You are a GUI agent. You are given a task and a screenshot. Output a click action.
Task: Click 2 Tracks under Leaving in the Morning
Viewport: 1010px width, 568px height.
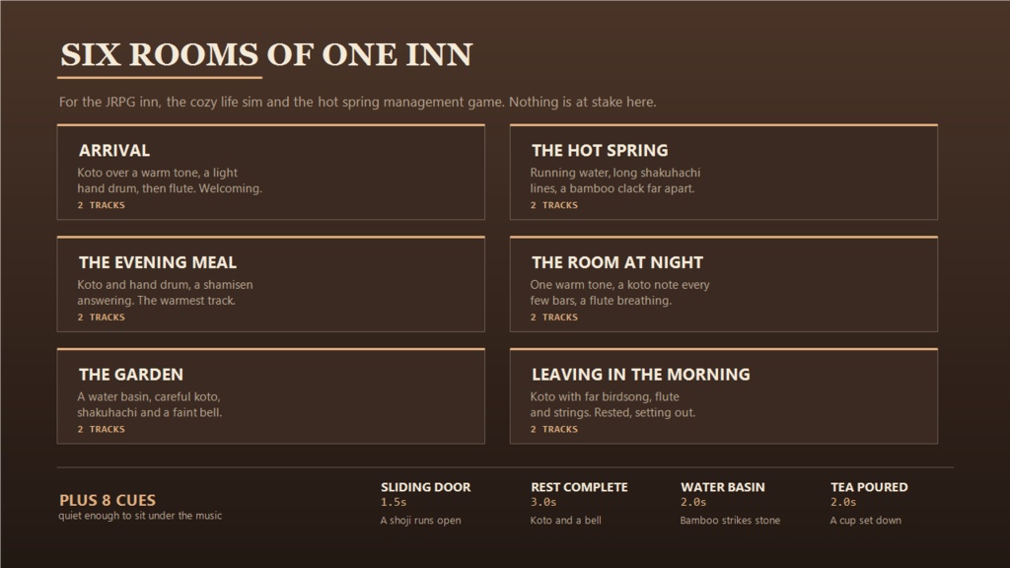554,430
